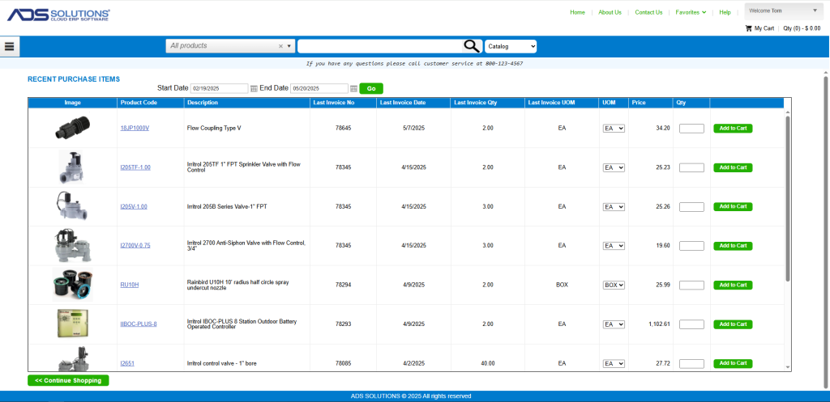
Task: Open the End Date calendar icon
Action: pos(353,88)
